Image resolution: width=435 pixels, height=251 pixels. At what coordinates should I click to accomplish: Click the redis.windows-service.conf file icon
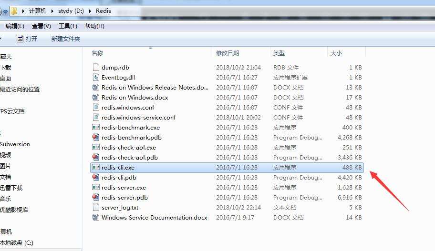[x=96, y=117]
